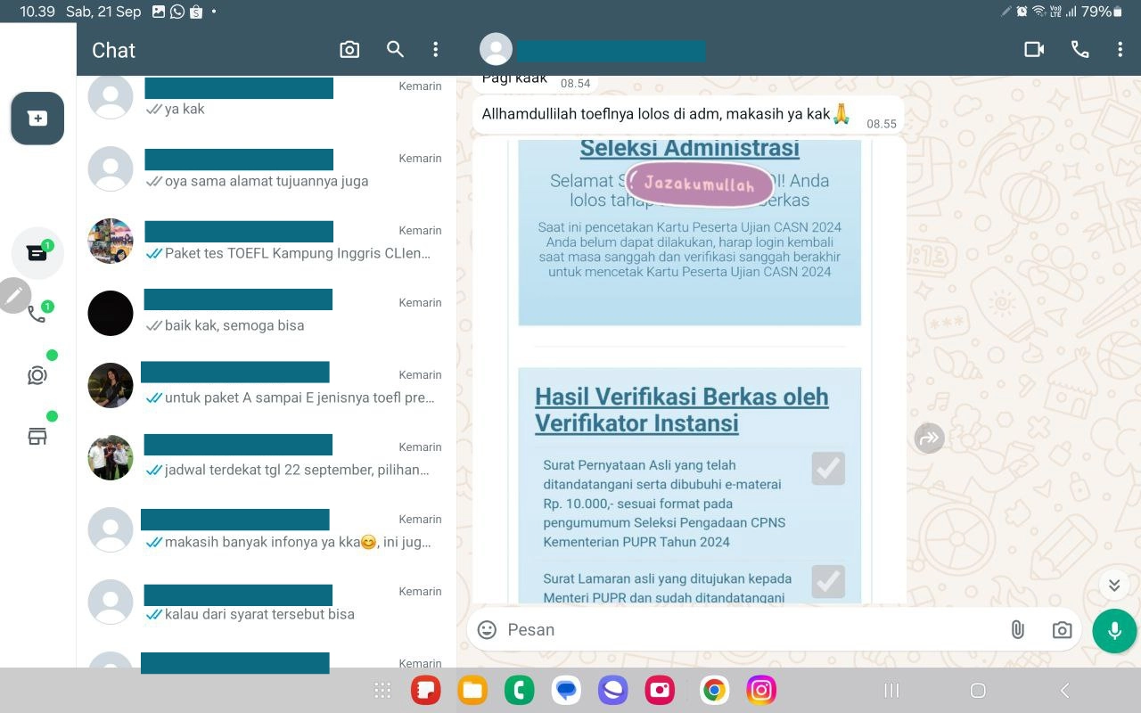Screen dimensions: 1141x713
Task: Switch to the Calls tab in sidebar
Action: click(x=37, y=314)
